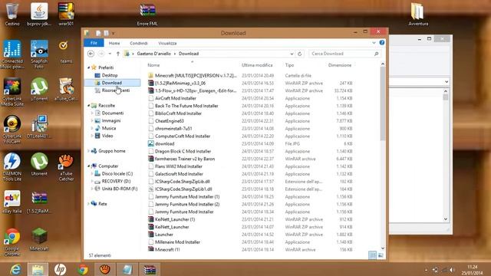Click the HP icon in the taskbar
491x276 pixels.
coord(60,269)
